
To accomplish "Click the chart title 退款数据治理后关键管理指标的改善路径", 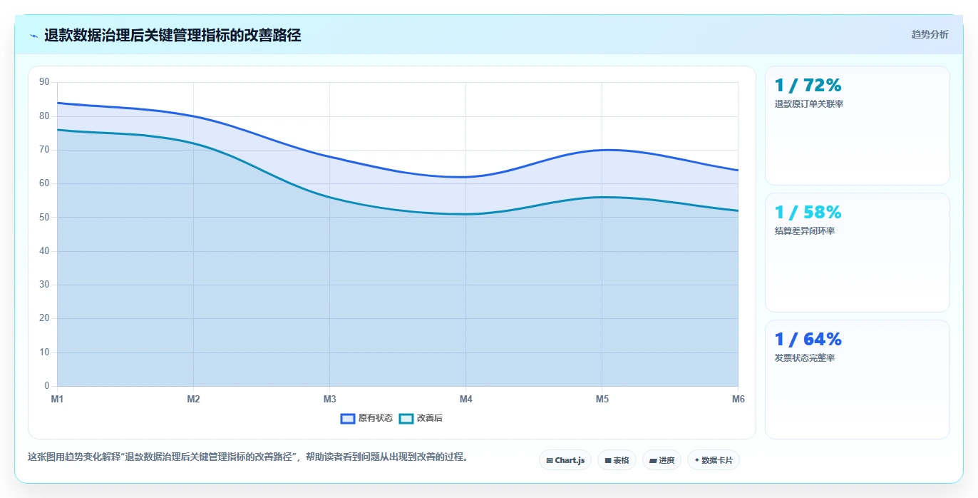I will [173, 36].
